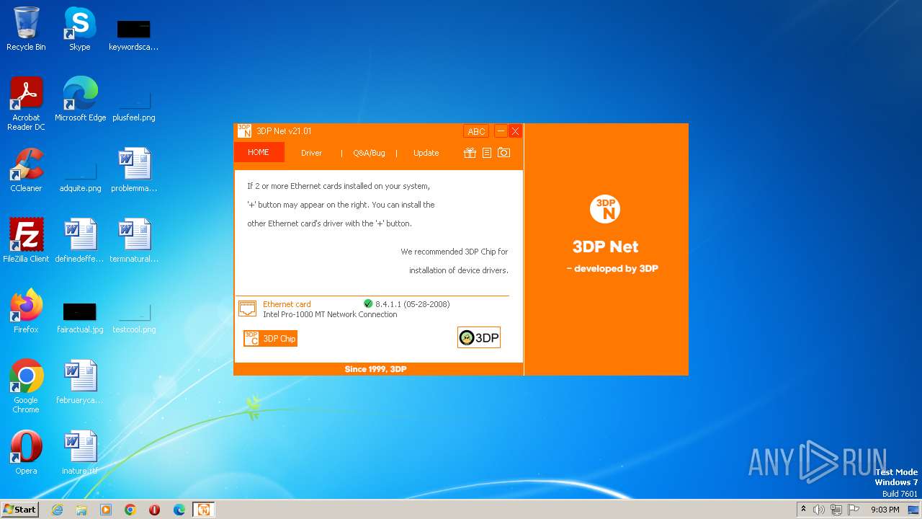922x519 pixels.
Task: Click the Ethernet card link
Action: [287, 304]
